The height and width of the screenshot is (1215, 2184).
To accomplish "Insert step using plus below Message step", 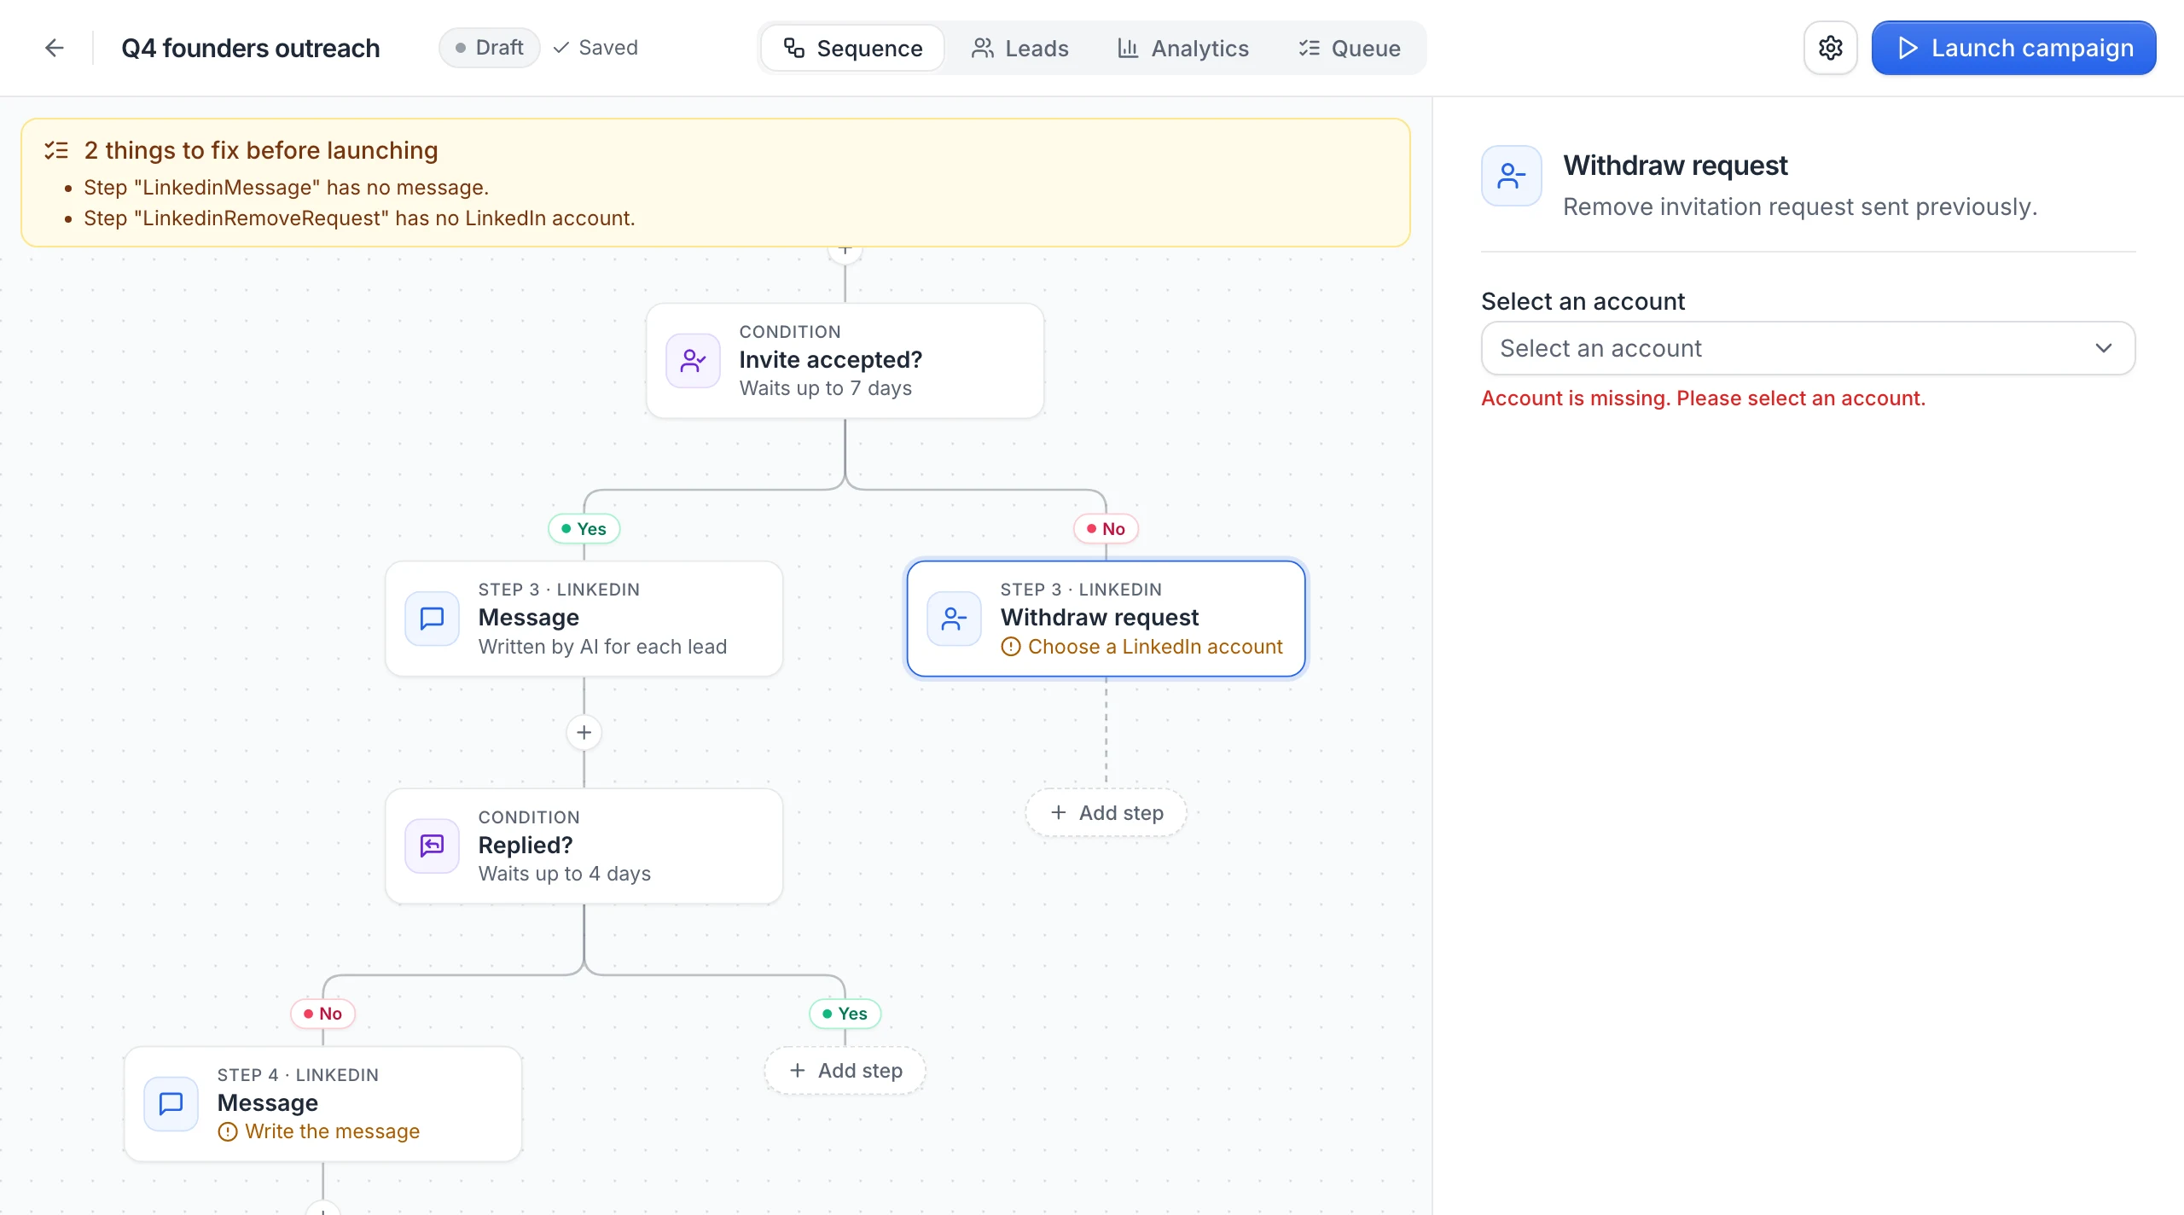I will tap(584, 733).
